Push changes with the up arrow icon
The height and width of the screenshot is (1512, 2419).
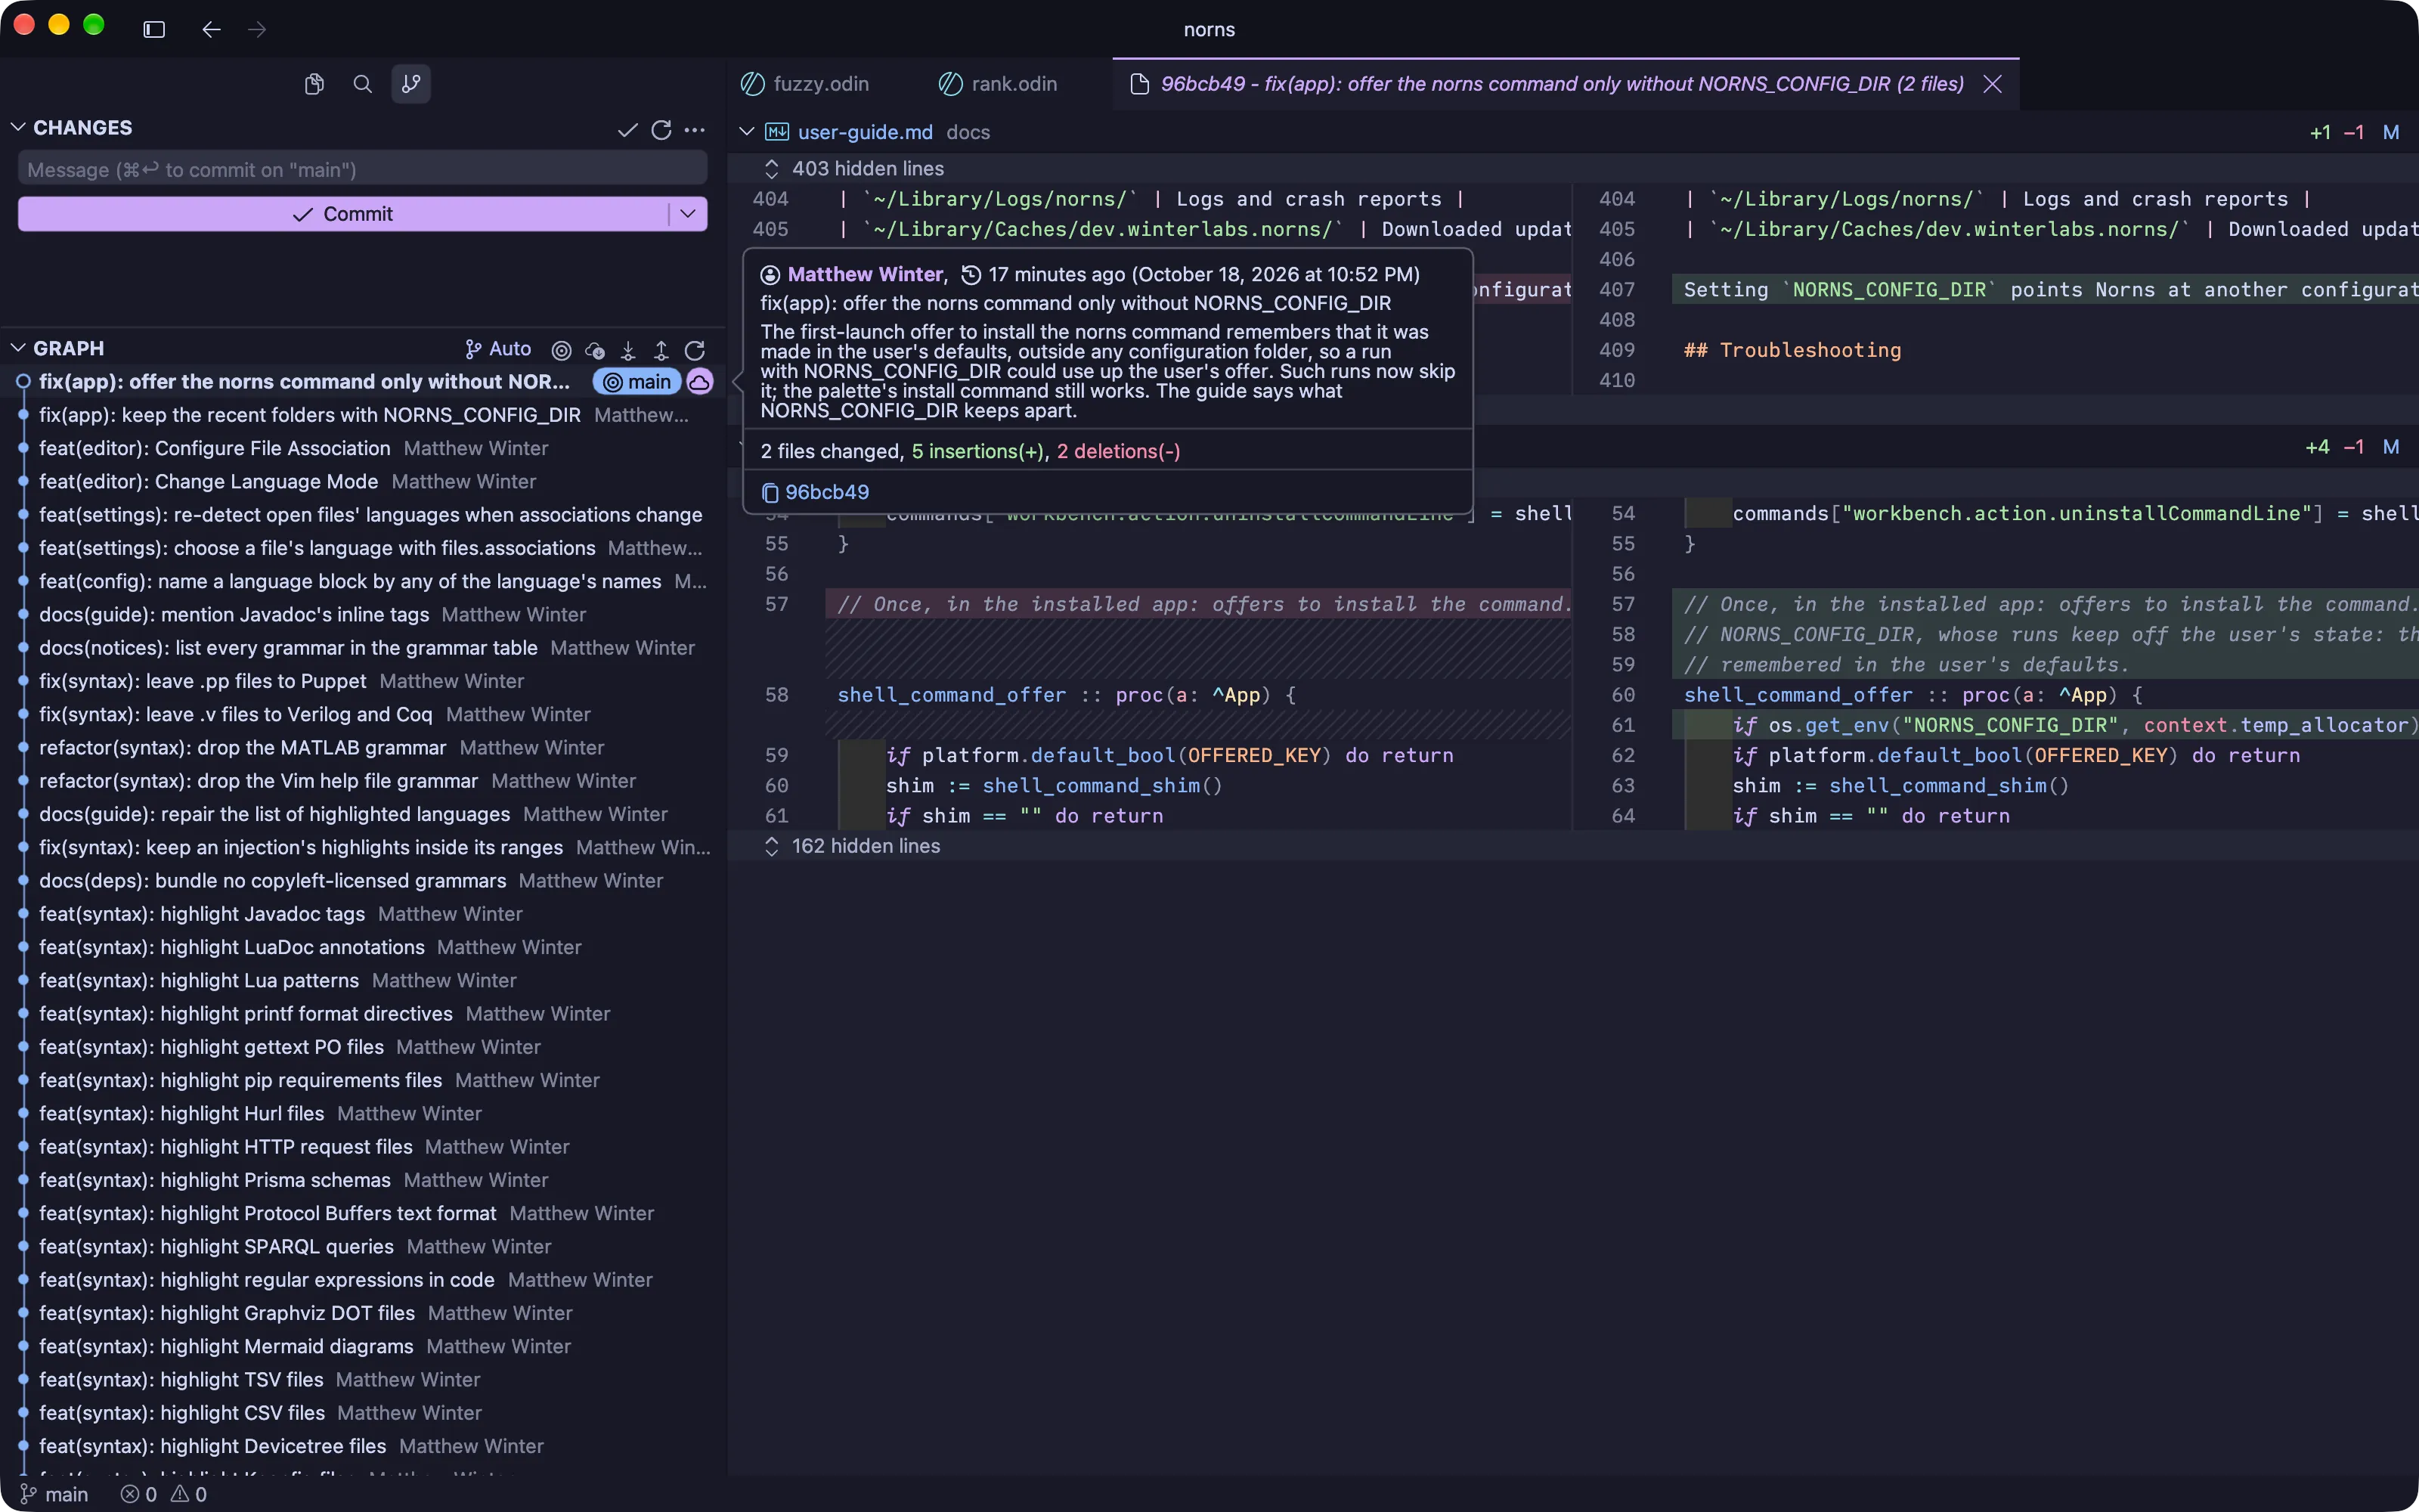pos(661,350)
